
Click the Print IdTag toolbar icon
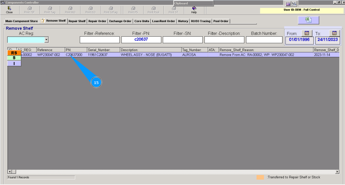click(x=111, y=10)
